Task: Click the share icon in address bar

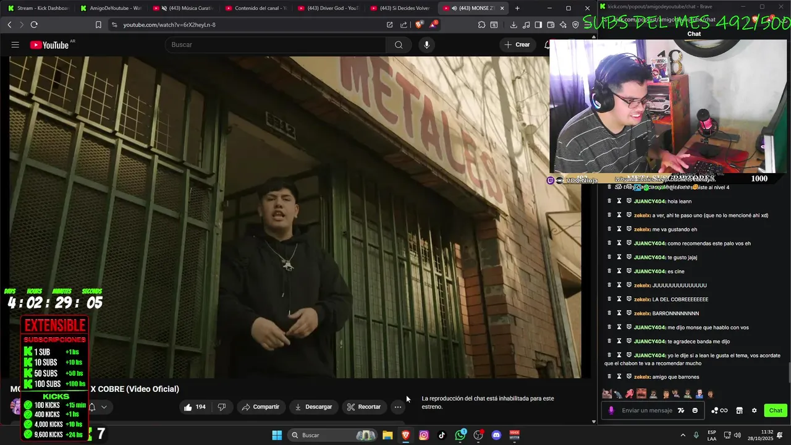Action: coord(404,25)
